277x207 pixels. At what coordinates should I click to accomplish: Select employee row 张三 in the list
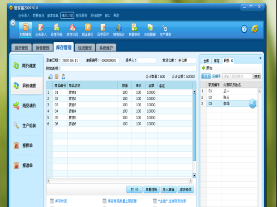[226, 97]
